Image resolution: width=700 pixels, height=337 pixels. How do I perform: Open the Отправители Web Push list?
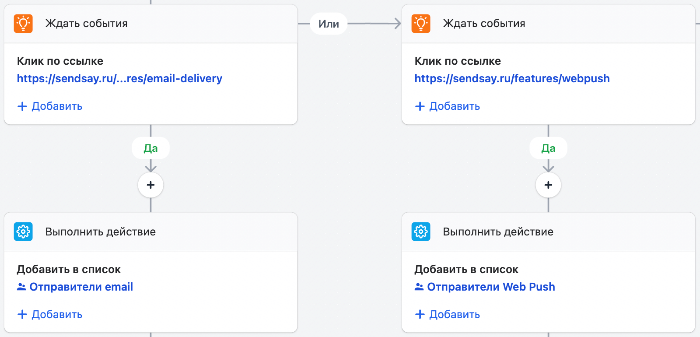(490, 287)
